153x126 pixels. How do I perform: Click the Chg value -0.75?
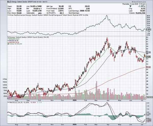pyautogui.click(x=143, y=9)
